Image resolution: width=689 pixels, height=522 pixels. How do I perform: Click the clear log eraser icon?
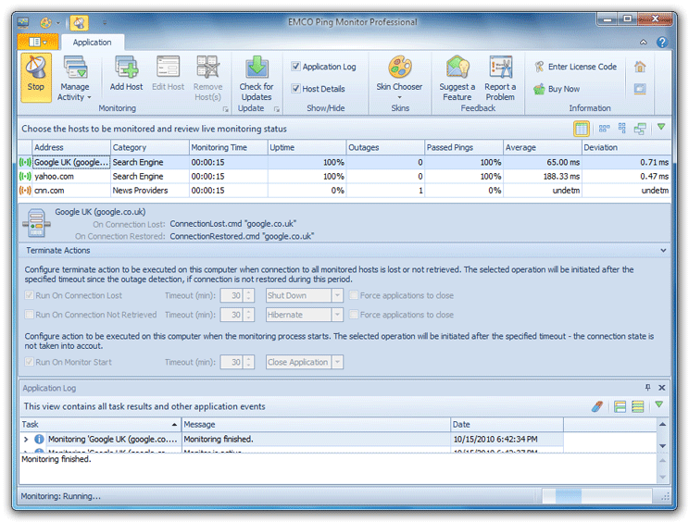point(597,406)
